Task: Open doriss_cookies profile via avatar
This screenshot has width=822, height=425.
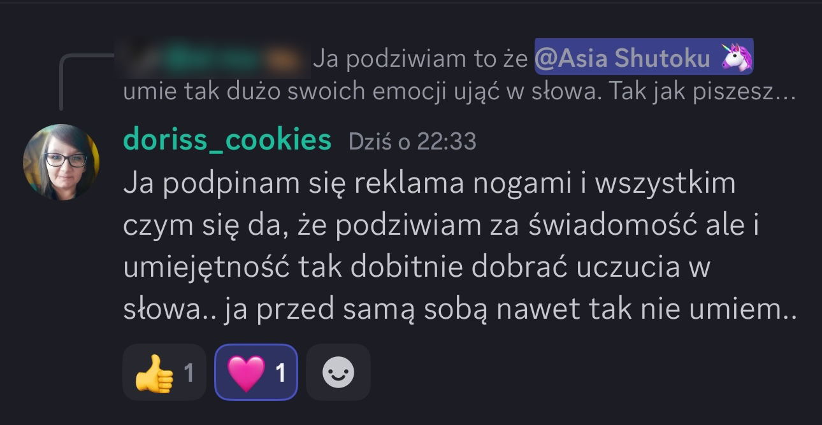Action: [x=61, y=162]
